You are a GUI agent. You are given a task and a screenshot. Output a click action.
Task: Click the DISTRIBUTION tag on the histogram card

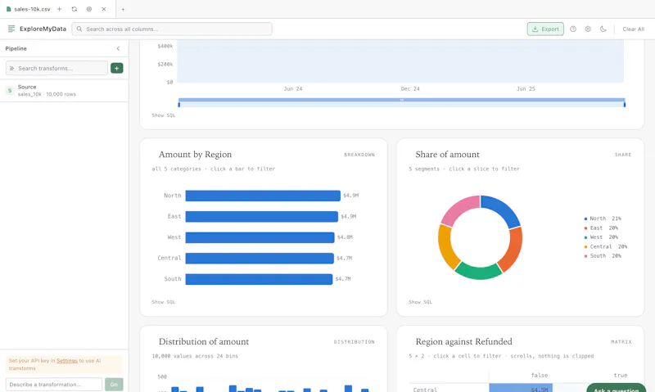tap(355, 342)
